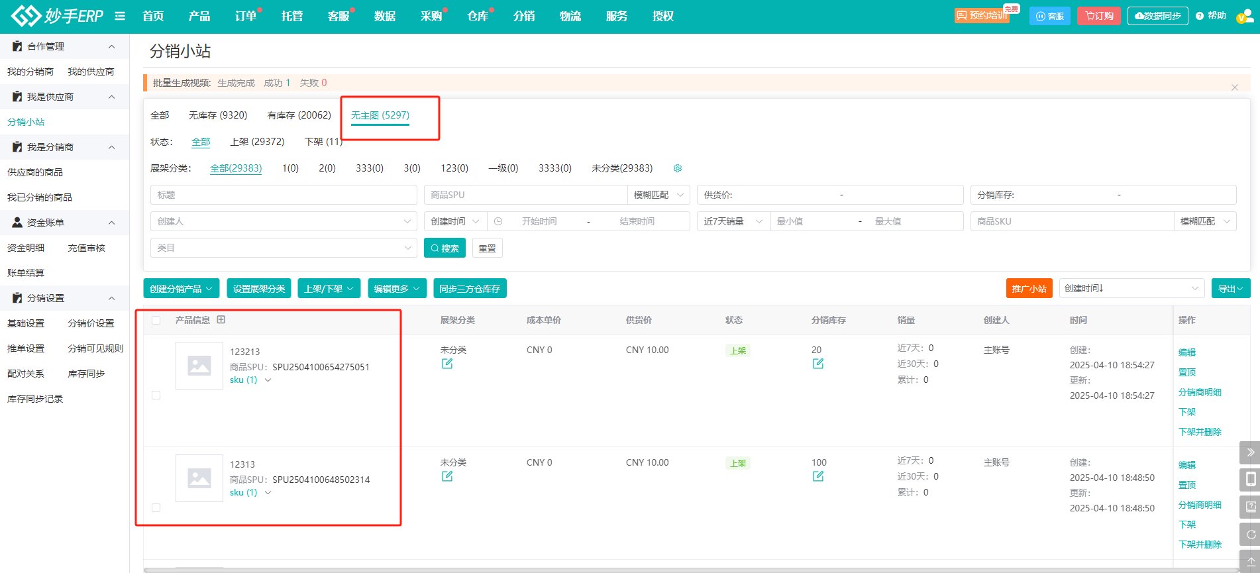1260x573 pixels.
Task: Collapse the 资金账单 sidebar section
Action: [111, 223]
